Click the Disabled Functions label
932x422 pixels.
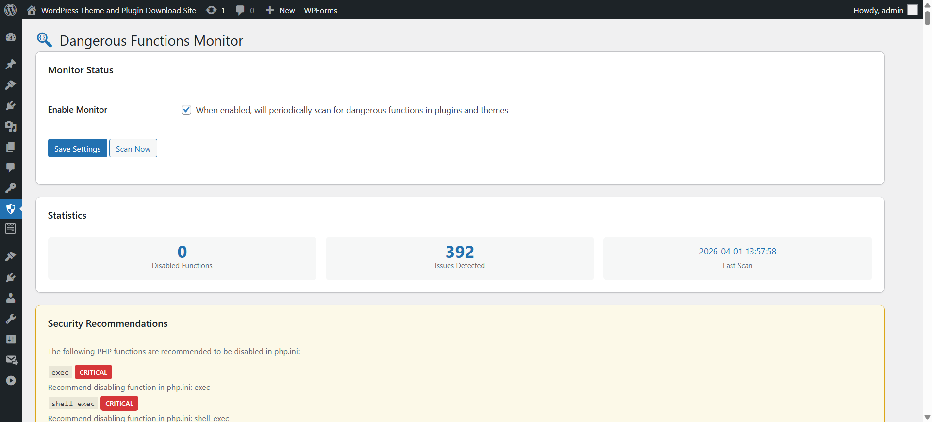tap(182, 266)
